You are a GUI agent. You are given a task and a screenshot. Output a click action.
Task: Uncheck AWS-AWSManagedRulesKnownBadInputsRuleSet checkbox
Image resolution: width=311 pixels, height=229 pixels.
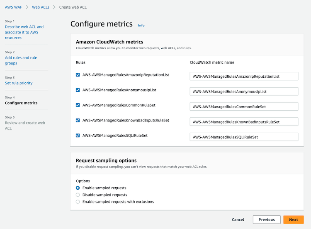pyautogui.click(x=78, y=120)
